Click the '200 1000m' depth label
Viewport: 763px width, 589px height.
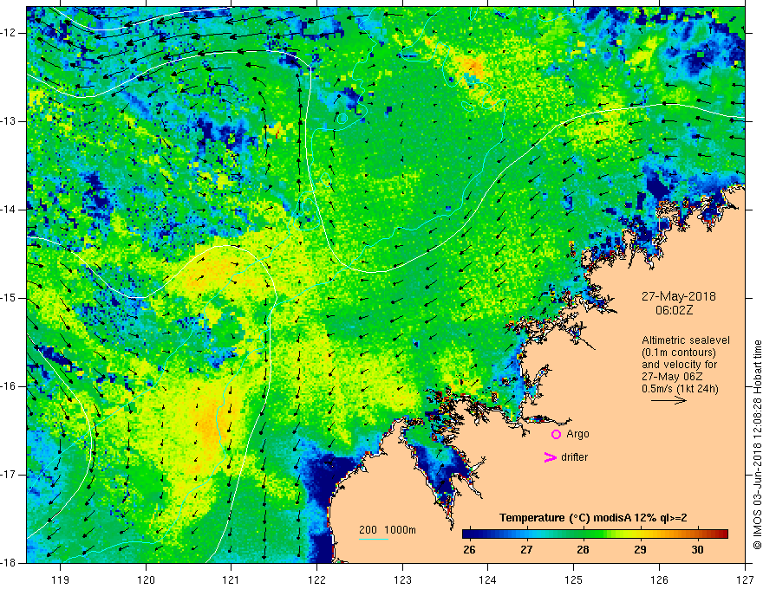pos(388,530)
